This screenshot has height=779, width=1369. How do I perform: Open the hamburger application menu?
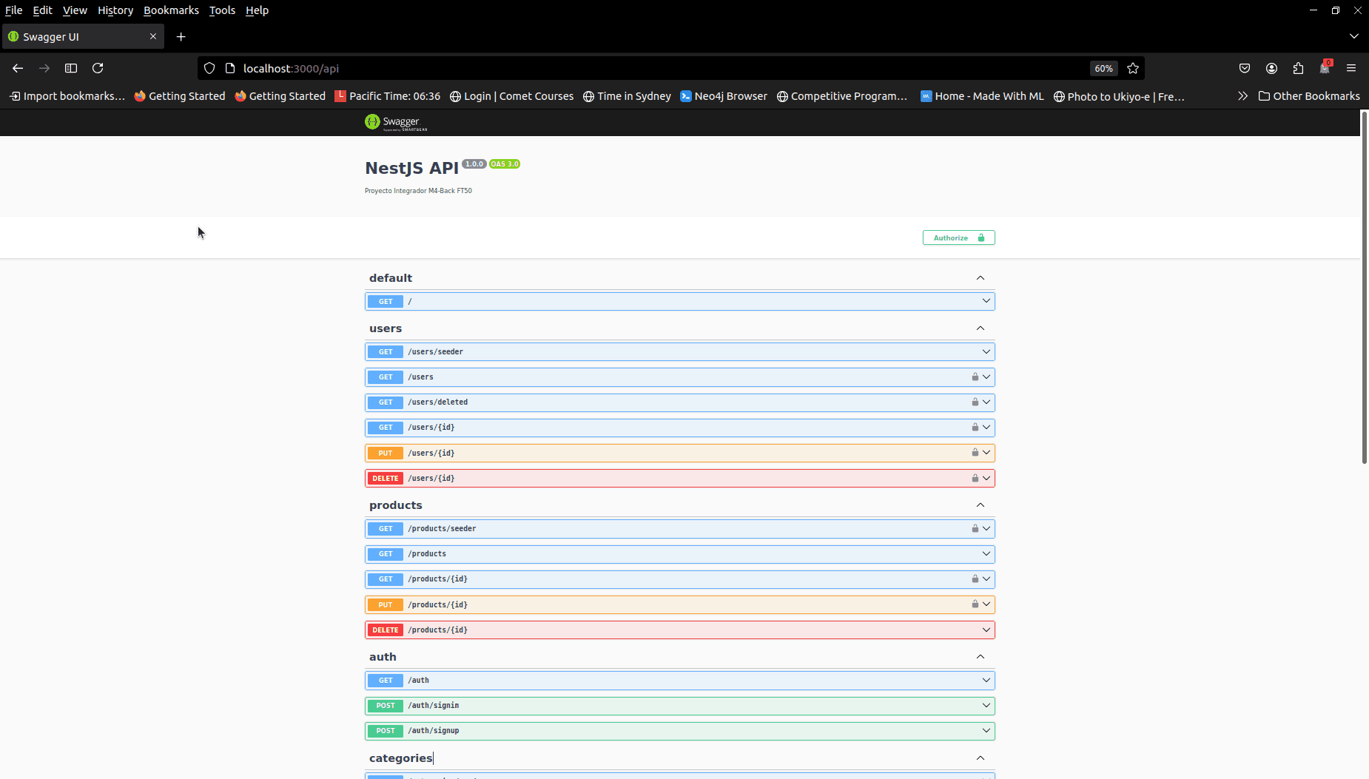coord(1351,68)
